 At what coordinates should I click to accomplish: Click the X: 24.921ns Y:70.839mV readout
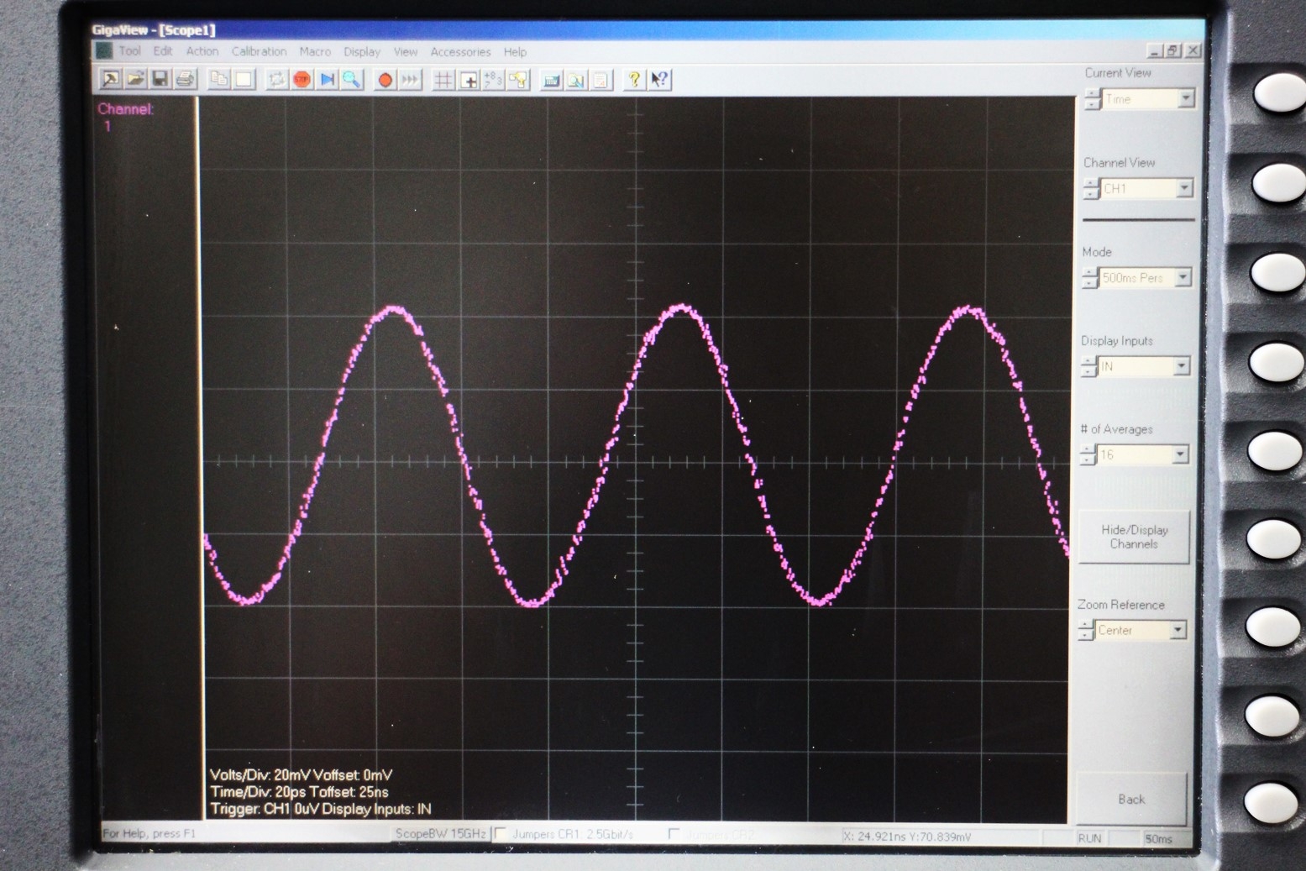pyautogui.click(x=906, y=837)
